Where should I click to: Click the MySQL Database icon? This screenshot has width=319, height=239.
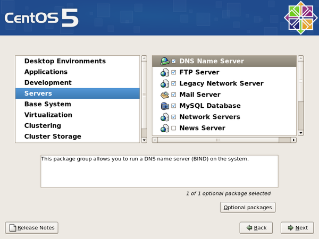pos(165,106)
